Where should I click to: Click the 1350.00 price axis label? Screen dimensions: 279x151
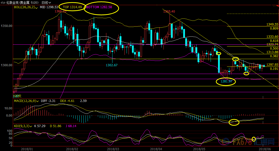(x=6, y=26)
